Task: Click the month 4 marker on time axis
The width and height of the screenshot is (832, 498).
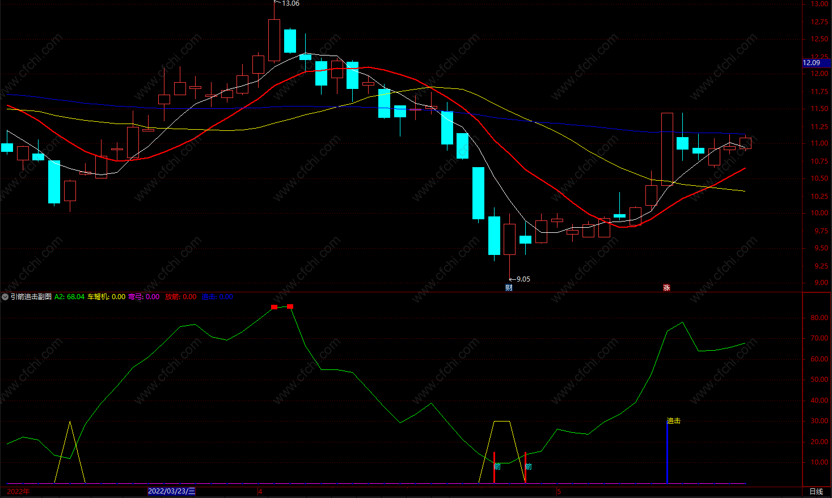Action: 260,491
